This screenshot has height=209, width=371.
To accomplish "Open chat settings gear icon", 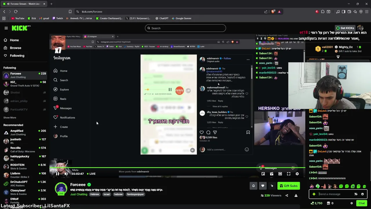I will click(x=352, y=203).
